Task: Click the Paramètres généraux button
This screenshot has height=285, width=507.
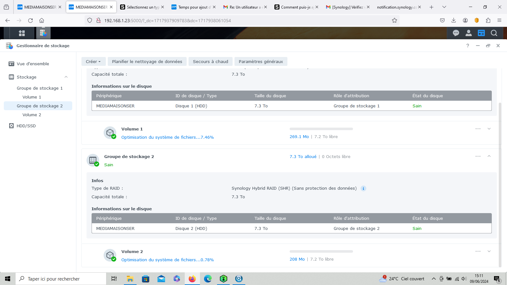Action: (261, 61)
